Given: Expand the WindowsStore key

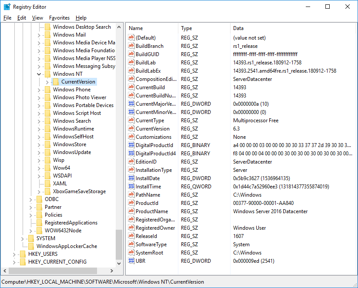Looking at the screenshot, I should (39, 144).
